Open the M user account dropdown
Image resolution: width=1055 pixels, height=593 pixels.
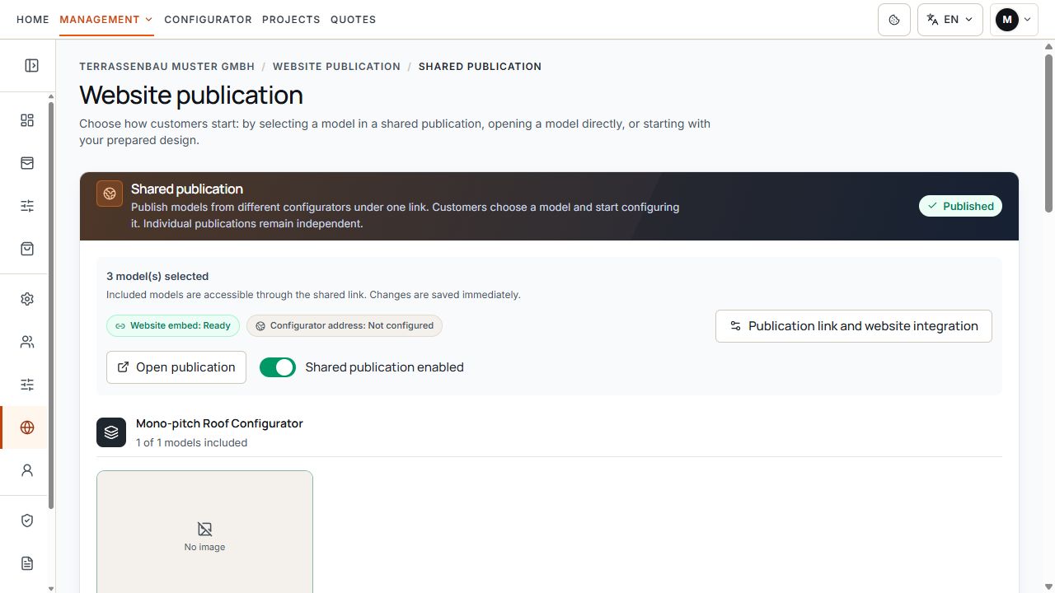click(x=1013, y=20)
